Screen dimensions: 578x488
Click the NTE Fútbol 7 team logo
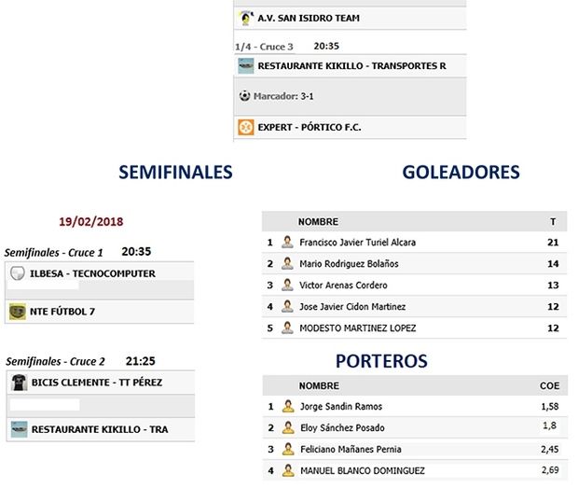[17, 312]
